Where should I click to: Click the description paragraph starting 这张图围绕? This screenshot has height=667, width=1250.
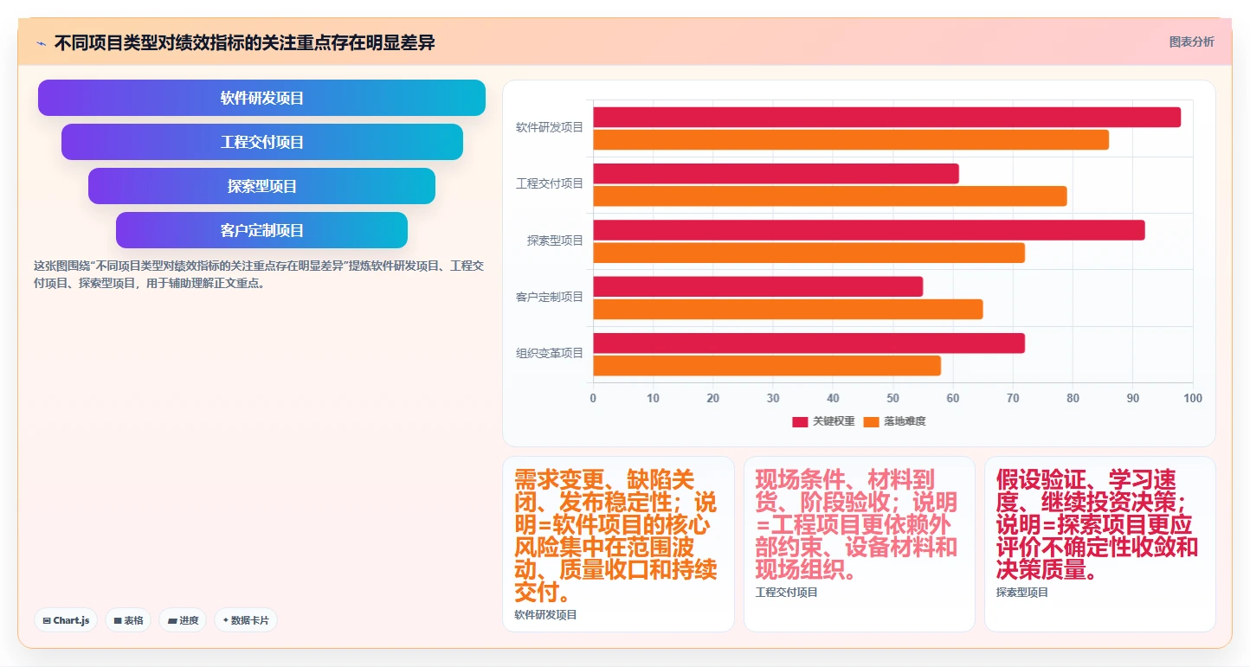coord(258,273)
